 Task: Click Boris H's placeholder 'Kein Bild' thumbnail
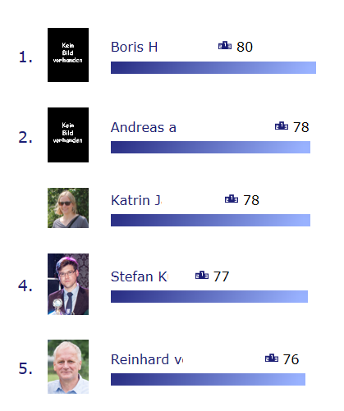click(68, 55)
